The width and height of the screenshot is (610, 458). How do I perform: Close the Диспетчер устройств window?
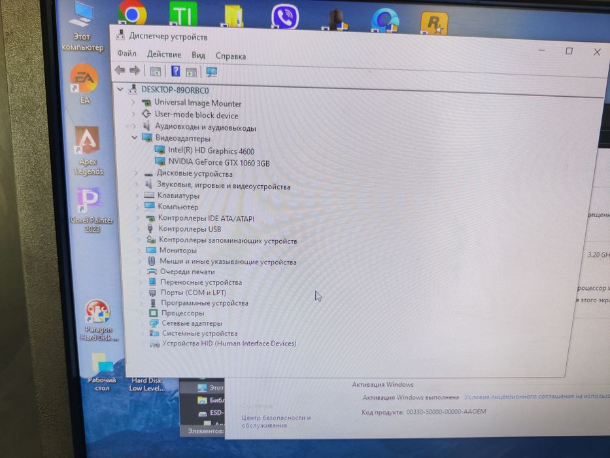597,52
